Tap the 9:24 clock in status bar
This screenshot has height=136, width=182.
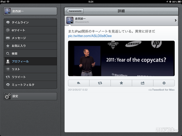click(x=91, y=2)
